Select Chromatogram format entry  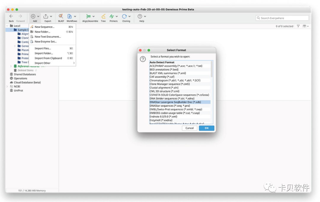180,80
